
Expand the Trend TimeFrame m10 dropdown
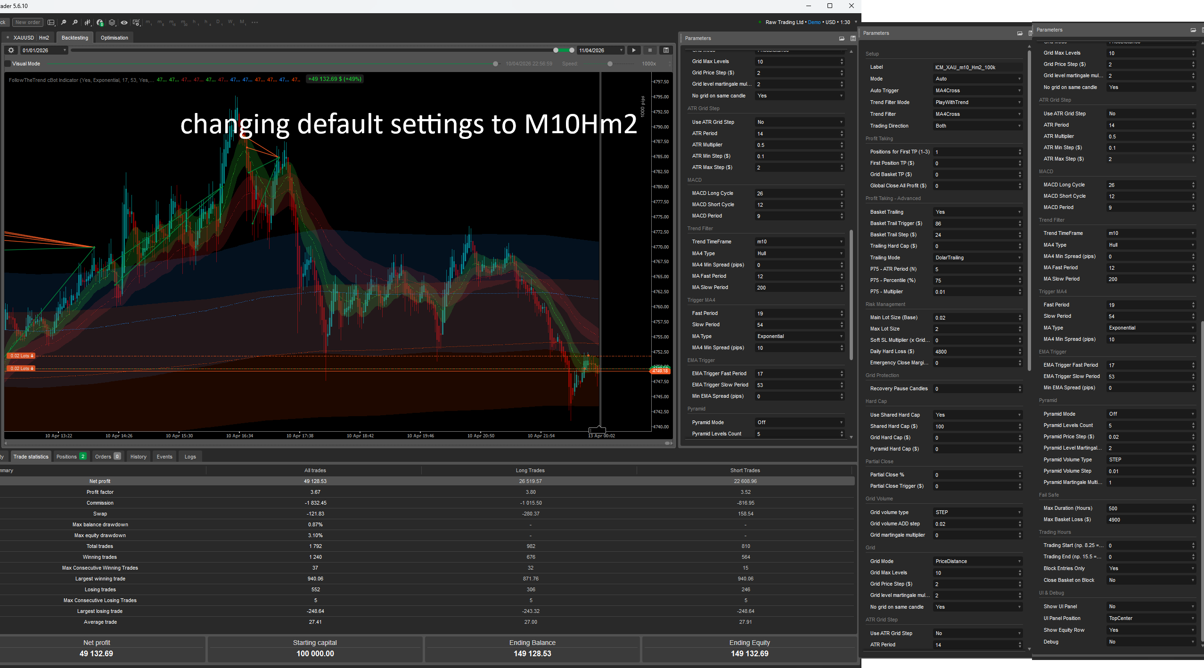[x=799, y=241]
